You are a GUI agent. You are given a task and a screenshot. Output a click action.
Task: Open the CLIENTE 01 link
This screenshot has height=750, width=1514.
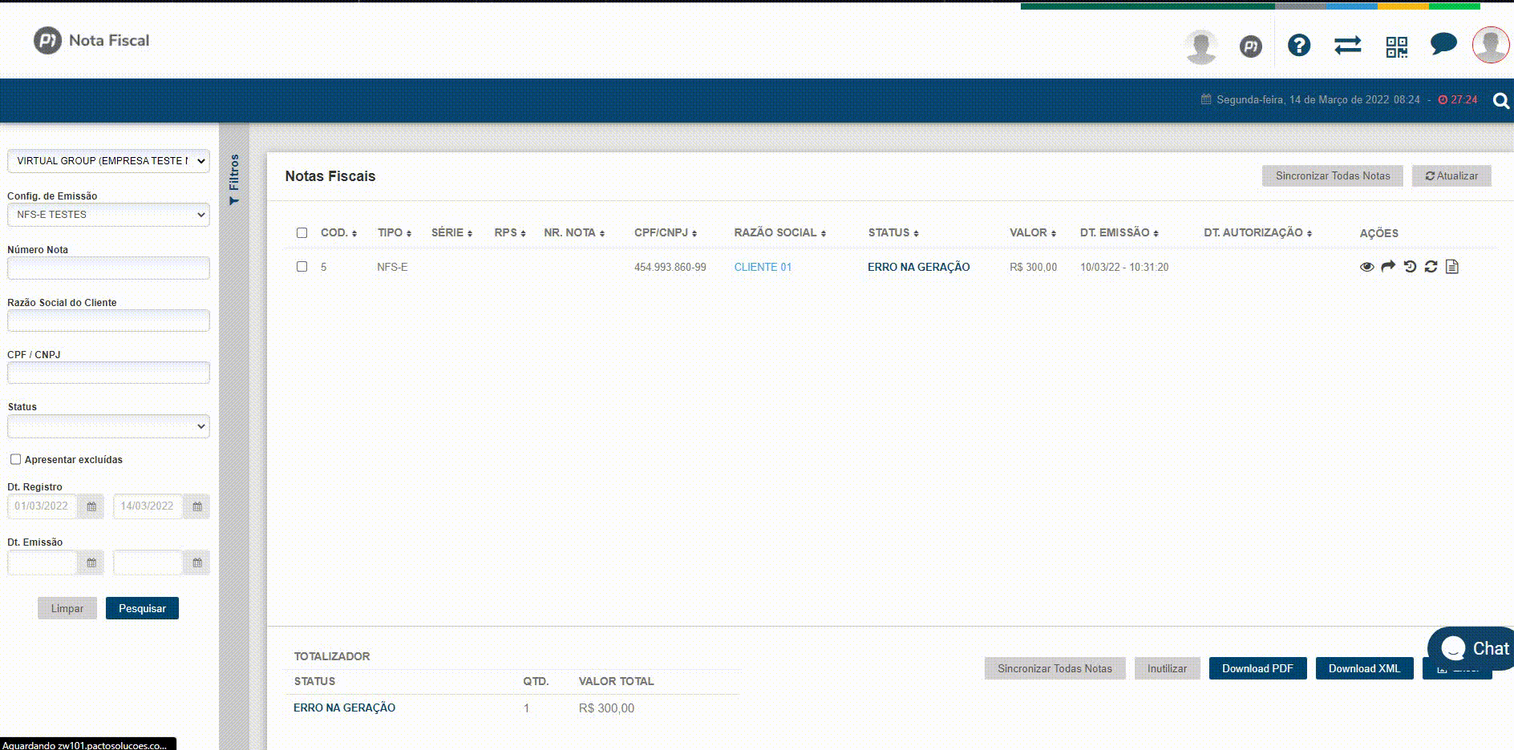coord(763,268)
